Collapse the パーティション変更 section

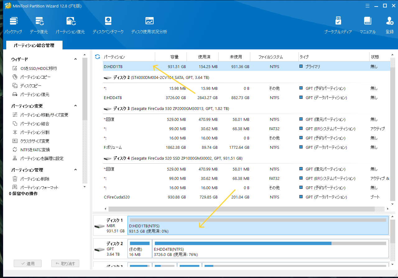pyautogui.click(x=75, y=106)
